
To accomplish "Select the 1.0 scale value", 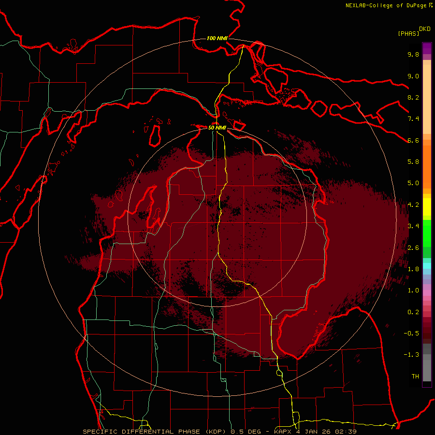I will point(413,290).
